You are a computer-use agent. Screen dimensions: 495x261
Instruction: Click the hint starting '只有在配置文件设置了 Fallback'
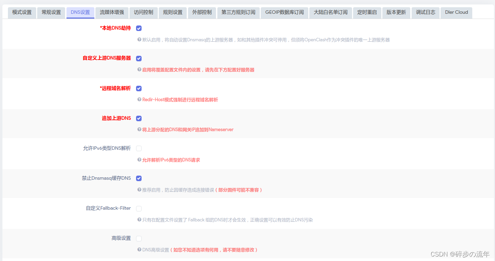pos(227,220)
